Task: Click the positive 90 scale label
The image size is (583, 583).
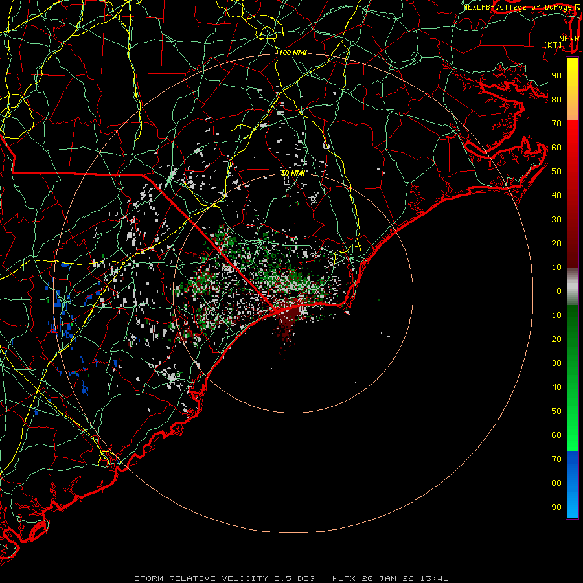Action: click(x=556, y=76)
